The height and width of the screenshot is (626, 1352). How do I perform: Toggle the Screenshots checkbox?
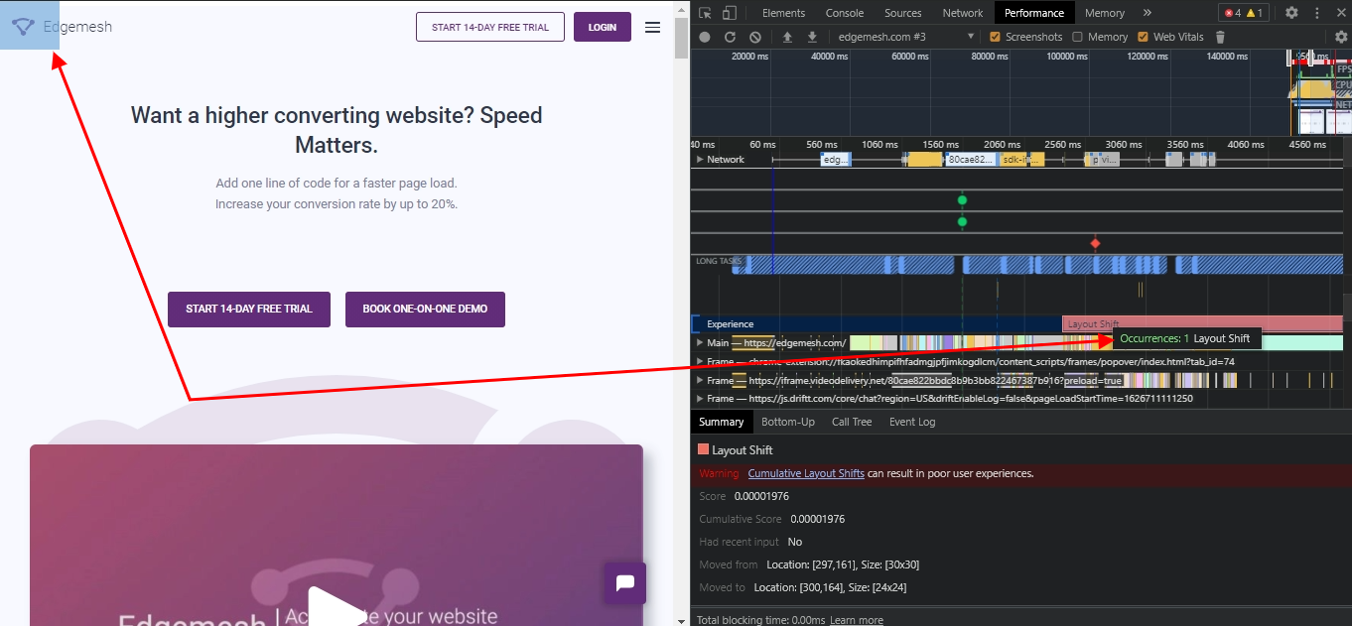(996, 37)
